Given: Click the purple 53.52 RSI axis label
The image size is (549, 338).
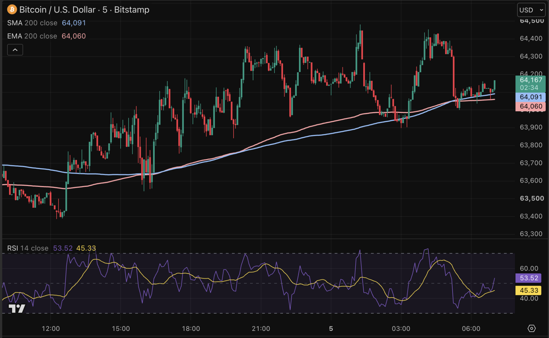Looking at the screenshot, I should (x=529, y=278).
